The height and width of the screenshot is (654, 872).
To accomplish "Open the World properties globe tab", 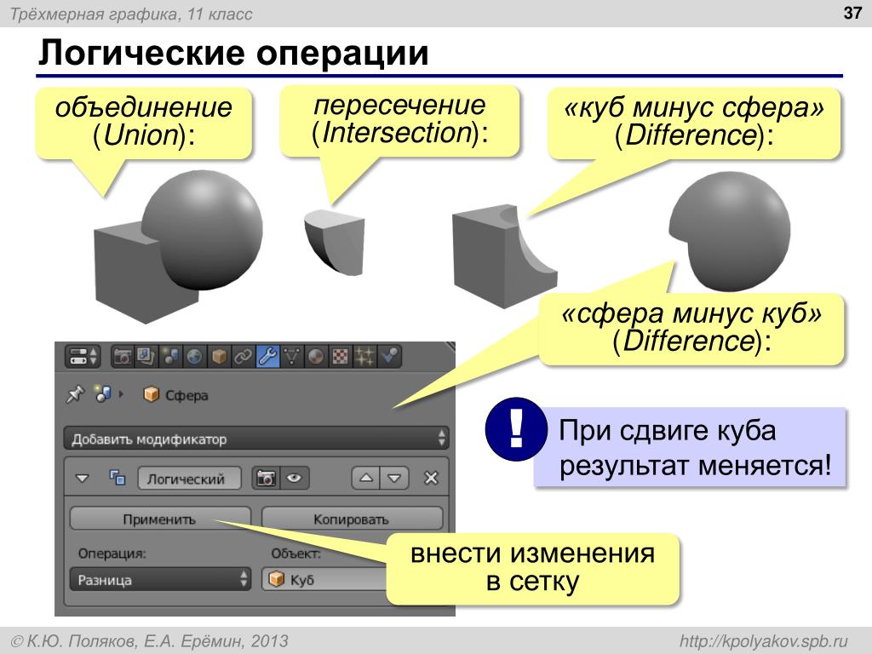I will (194, 357).
